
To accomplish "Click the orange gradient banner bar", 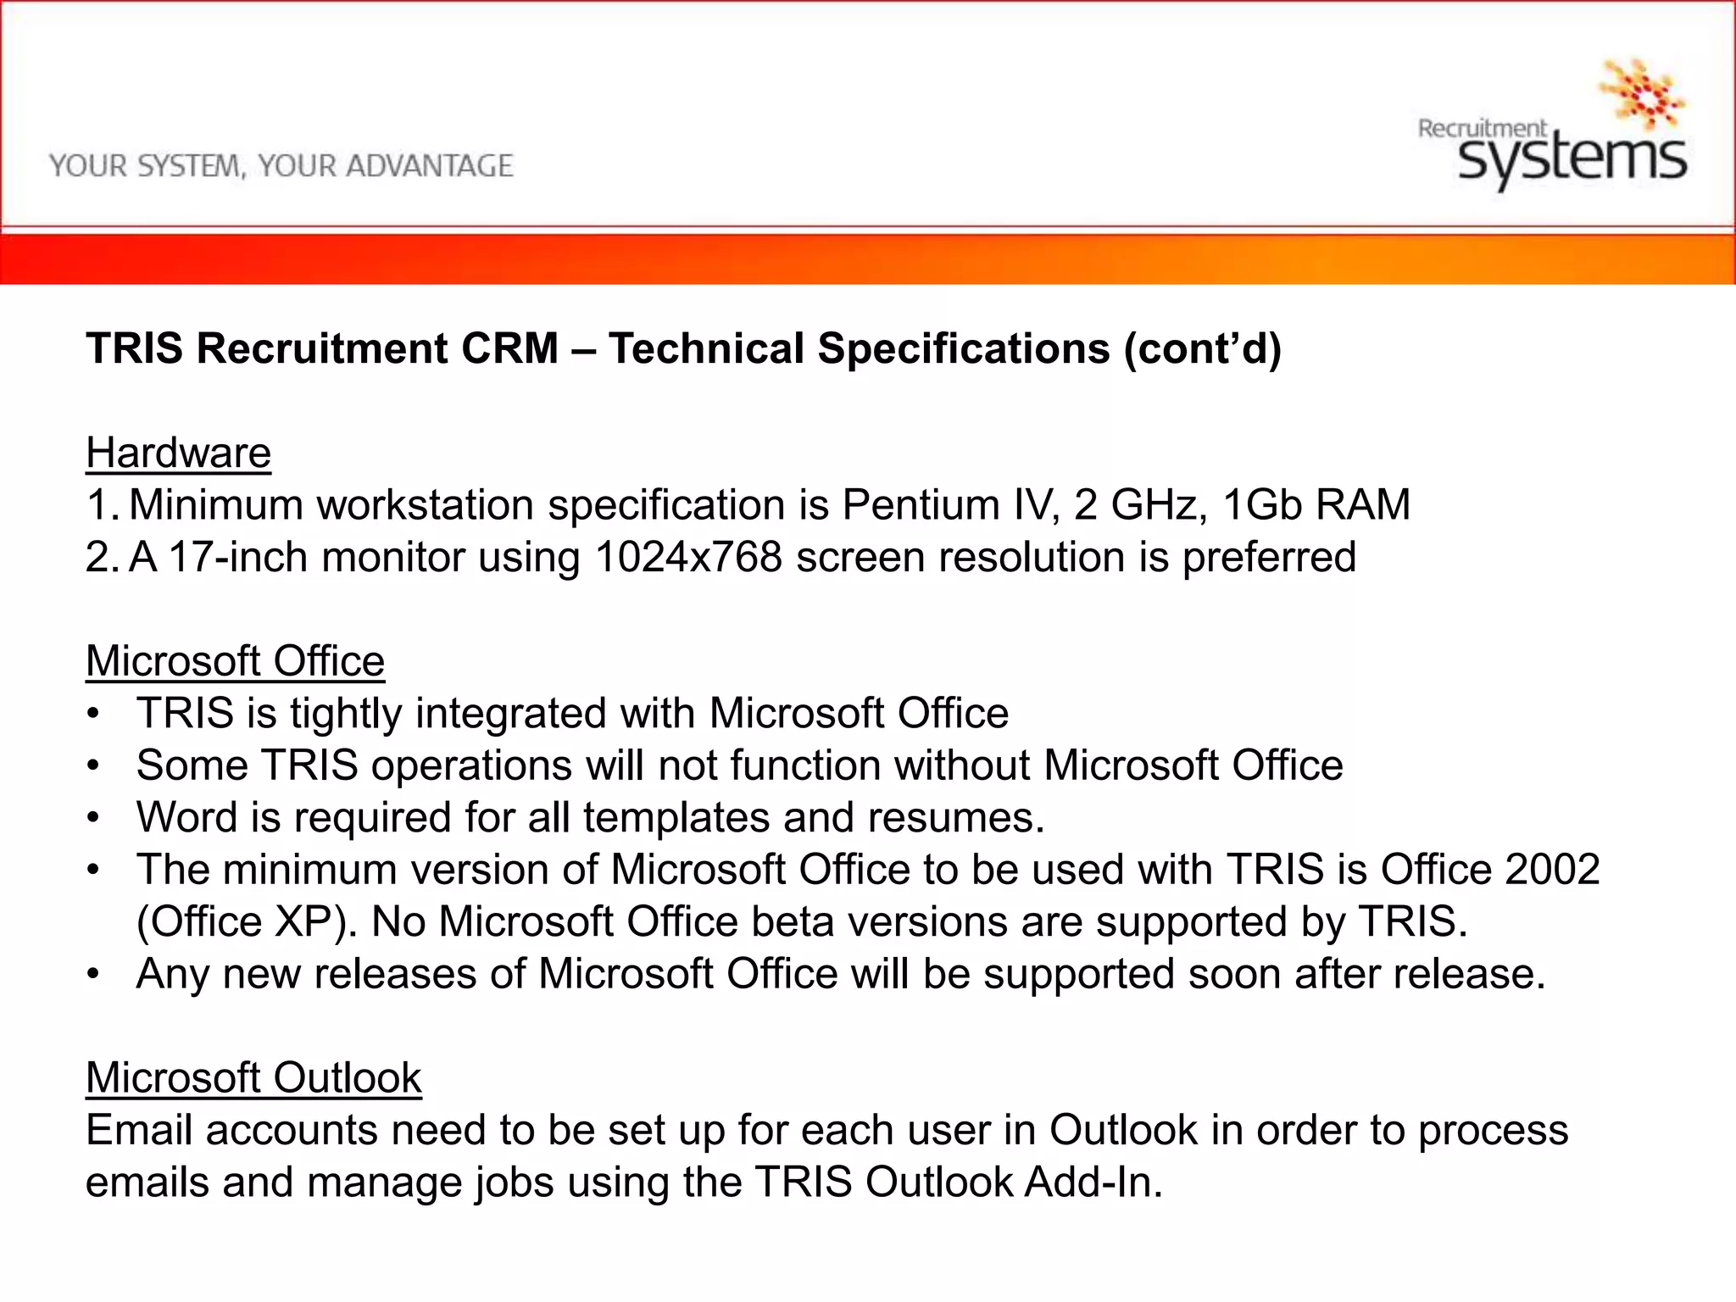I will point(868,259).
